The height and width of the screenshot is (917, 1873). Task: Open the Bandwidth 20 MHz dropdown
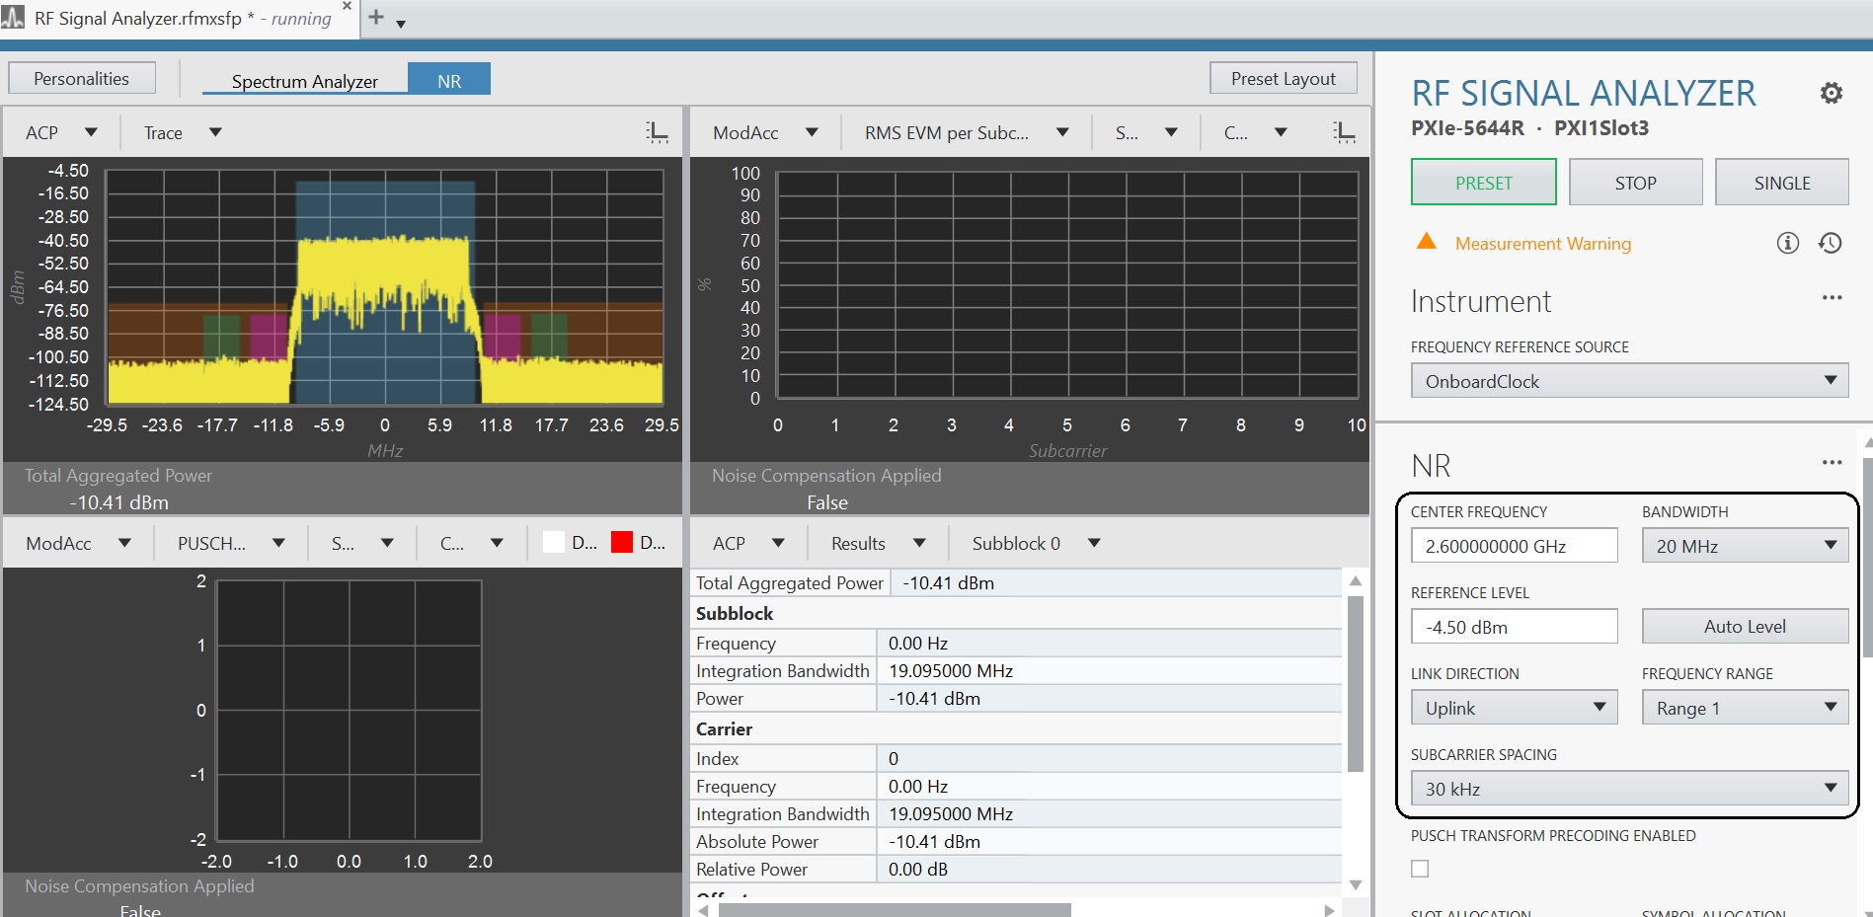(x=1745, y=546)
